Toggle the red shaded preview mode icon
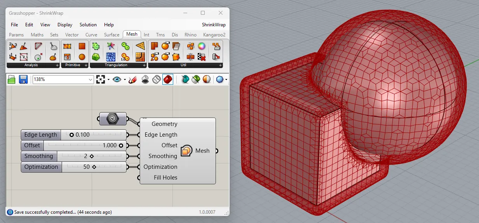The image size is (479, 223). [167, 79]
